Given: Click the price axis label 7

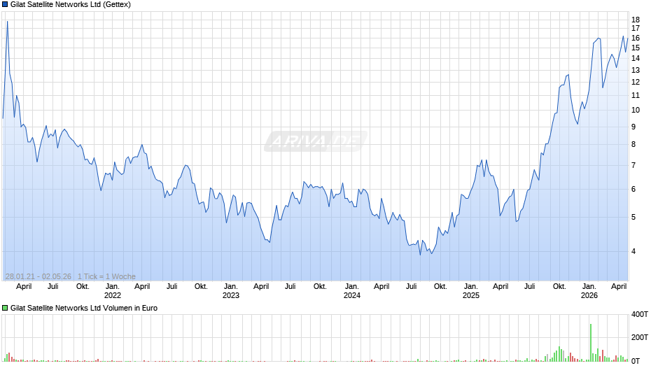Looking at the screenshot, I should [633, 165].
